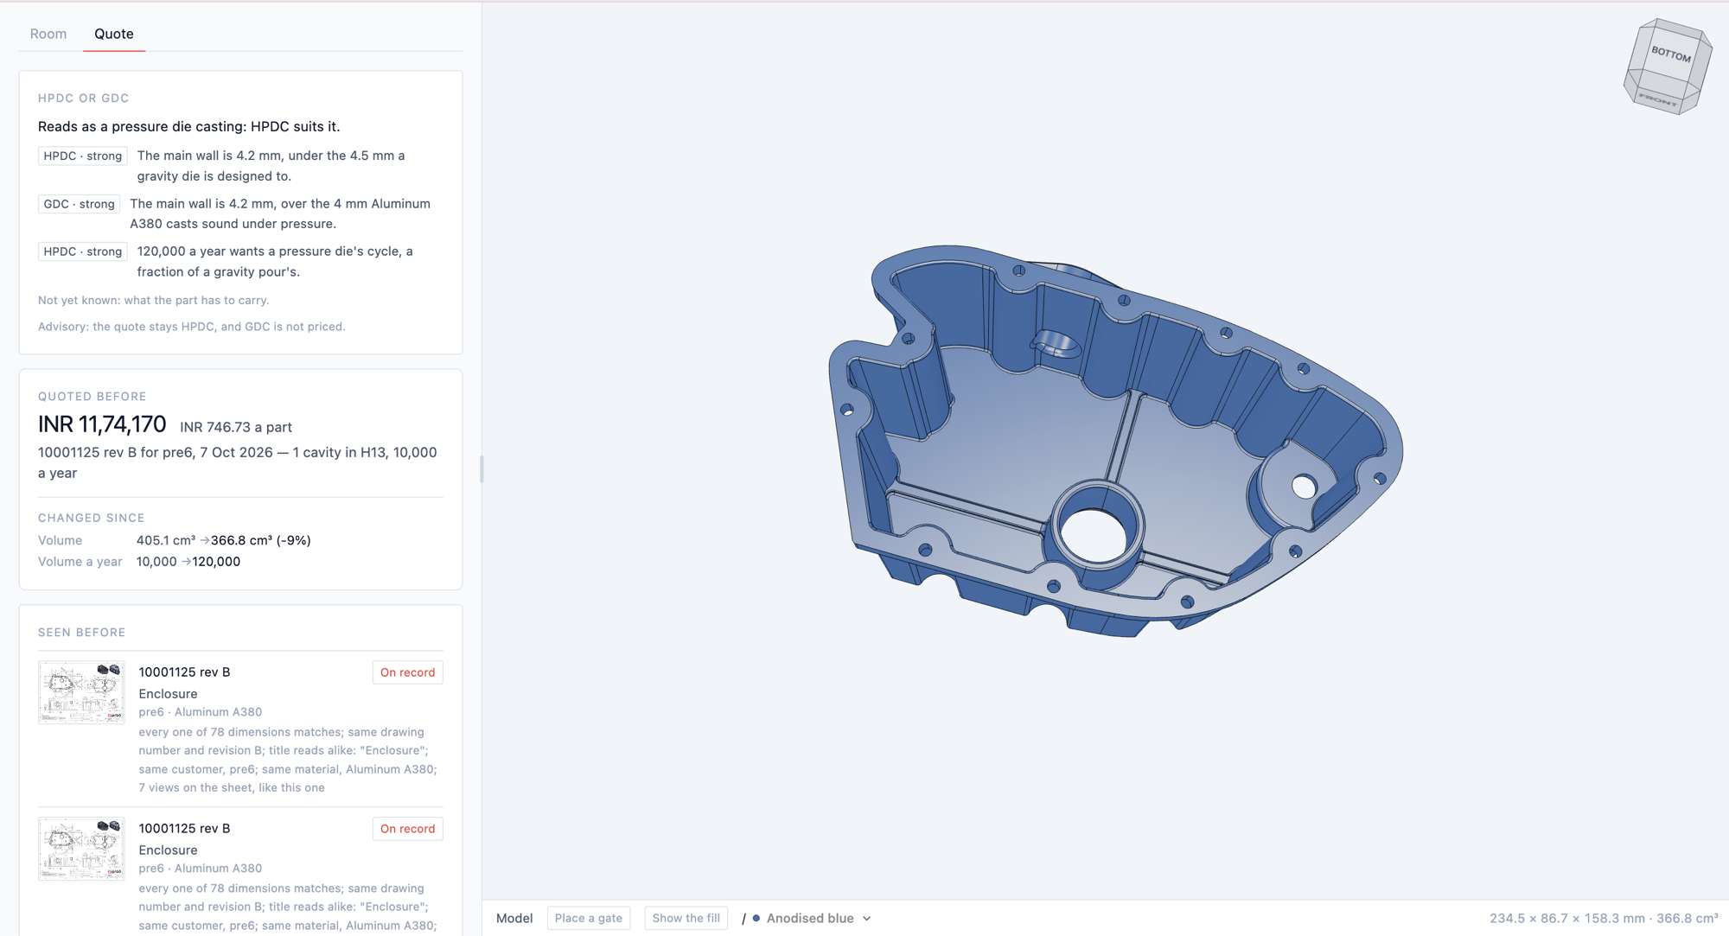1729x936 pixels.
Task: Open the first 10001125 rev B title link
Action: [x=184, y=672]
